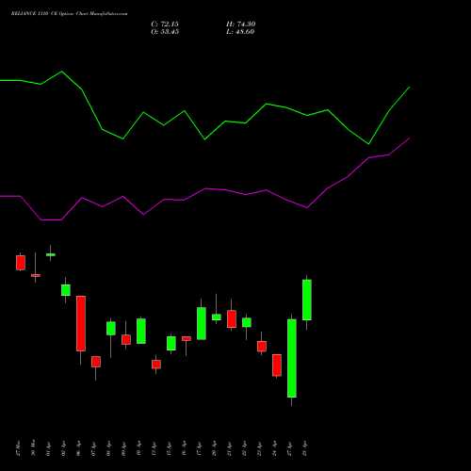Click the 27 Apr date label
Image resolution: width=471 pixels, height=471 pixels.
coord(289,448)
